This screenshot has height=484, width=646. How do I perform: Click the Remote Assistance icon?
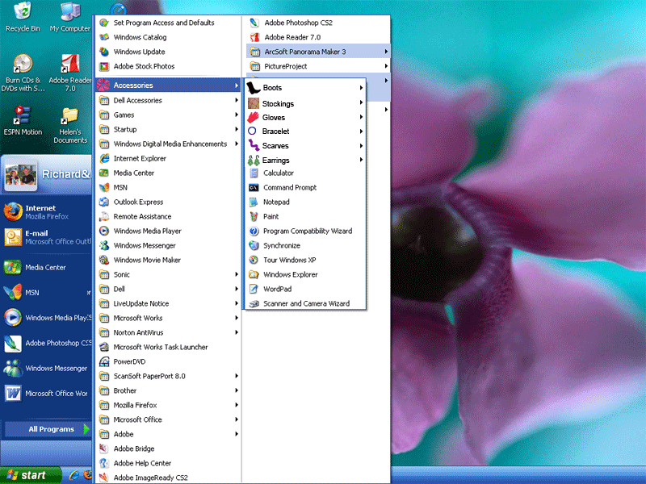coord(104,216)
